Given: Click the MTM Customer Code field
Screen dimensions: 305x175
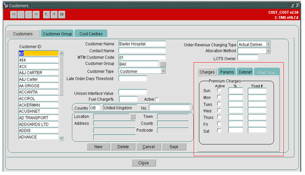Looking at the screenshot, I should click(142, 58).
